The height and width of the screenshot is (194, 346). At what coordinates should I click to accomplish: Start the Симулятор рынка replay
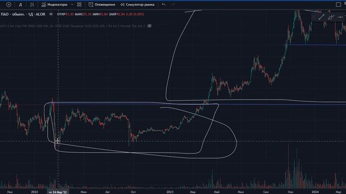click(x=137, y=4)
